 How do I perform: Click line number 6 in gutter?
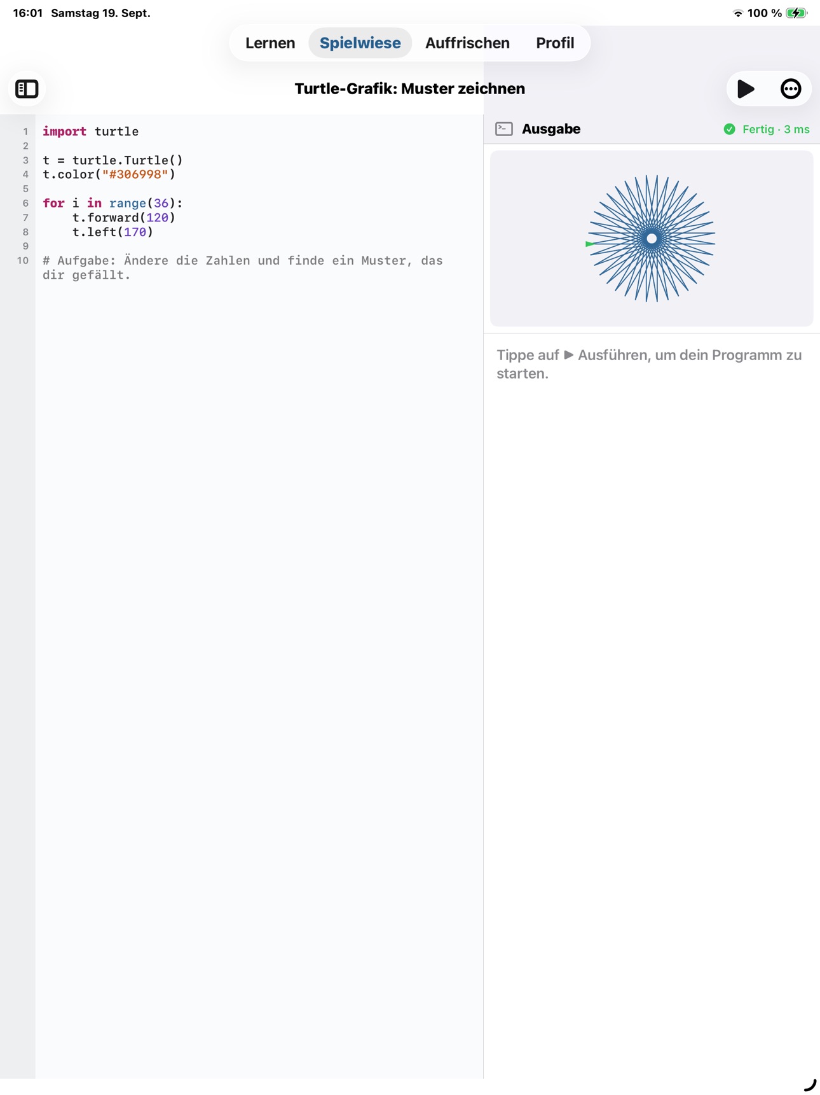click(x=25, y=204)
